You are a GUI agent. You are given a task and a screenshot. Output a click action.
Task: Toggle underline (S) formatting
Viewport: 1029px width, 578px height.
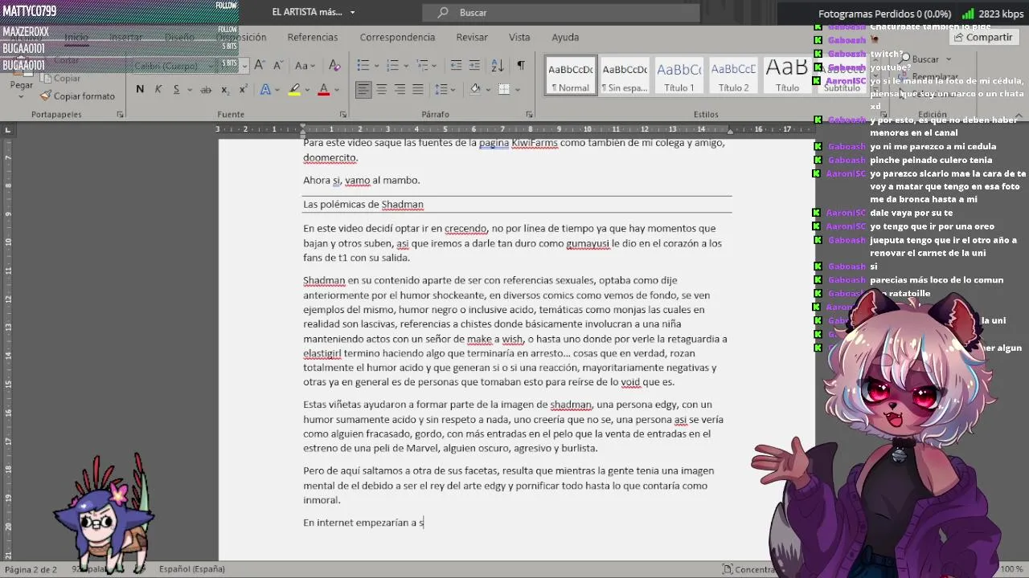[175, 89]
